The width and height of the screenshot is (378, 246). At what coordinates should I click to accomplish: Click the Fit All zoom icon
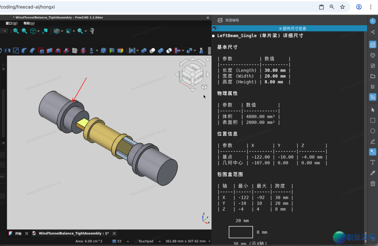(16, 31)
